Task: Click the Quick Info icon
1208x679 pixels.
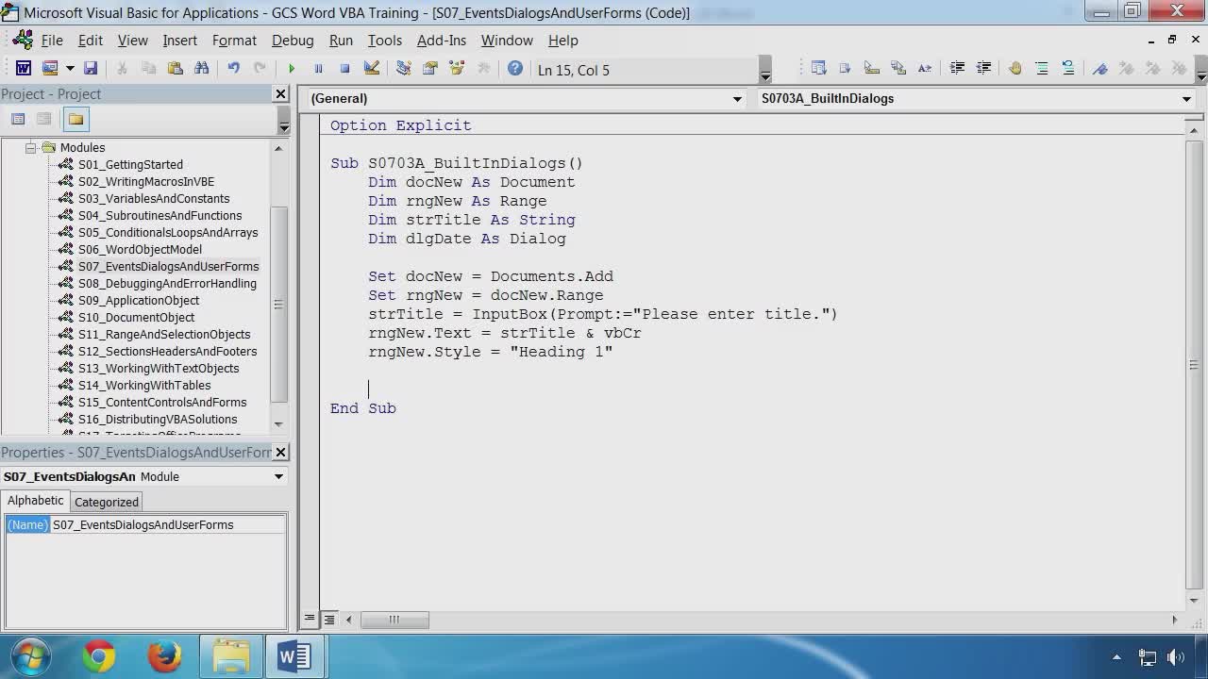Action: [x=872, y=68]
